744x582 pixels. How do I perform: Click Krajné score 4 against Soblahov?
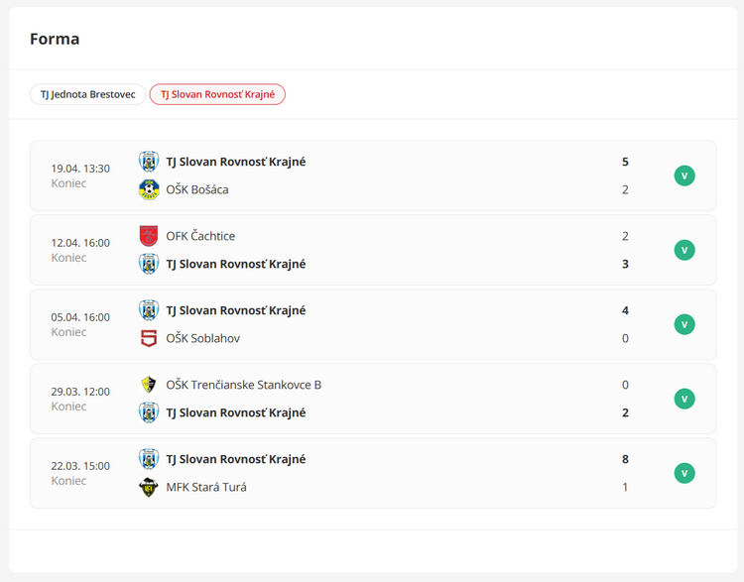625,310
